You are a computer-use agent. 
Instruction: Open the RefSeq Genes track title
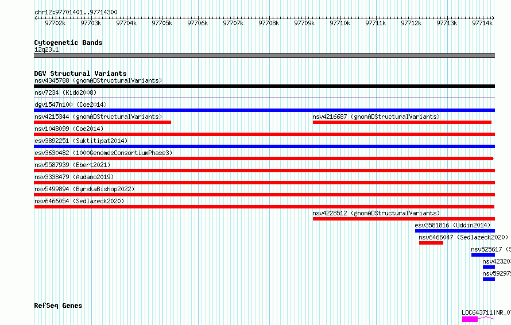tap(58, 306)
